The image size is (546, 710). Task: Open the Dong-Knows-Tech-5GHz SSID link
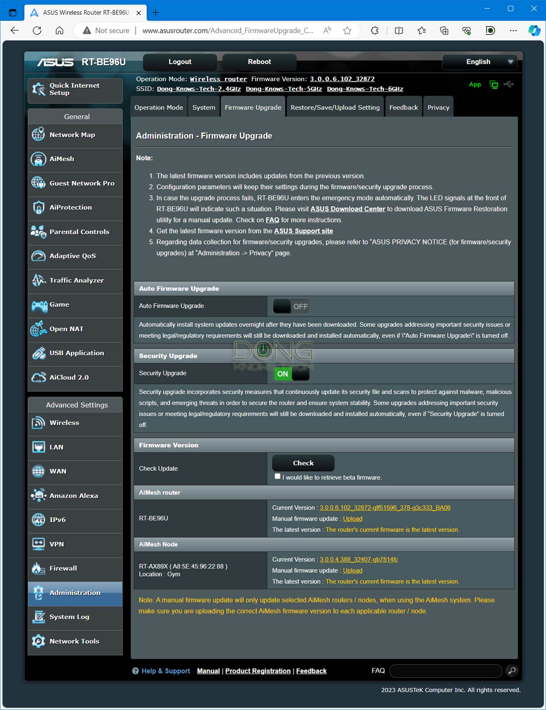pyautogui.click(x=284, y=89)
